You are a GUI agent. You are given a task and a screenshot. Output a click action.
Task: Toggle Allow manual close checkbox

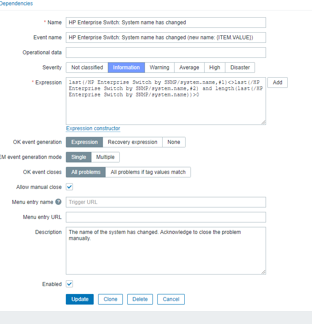(x=69, y=187)
